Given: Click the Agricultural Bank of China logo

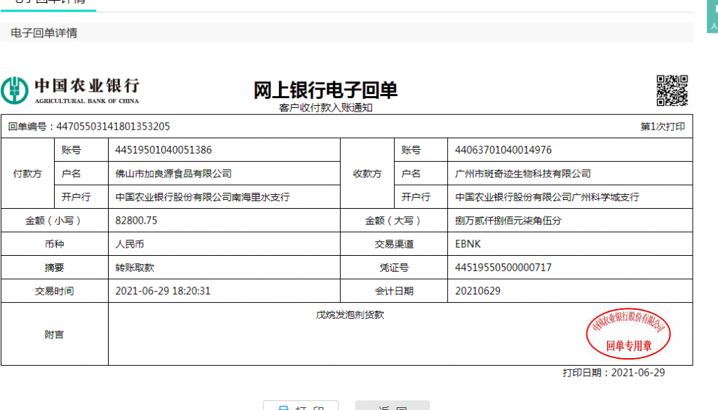Looking at the screenshot, I should coord(70,90).
